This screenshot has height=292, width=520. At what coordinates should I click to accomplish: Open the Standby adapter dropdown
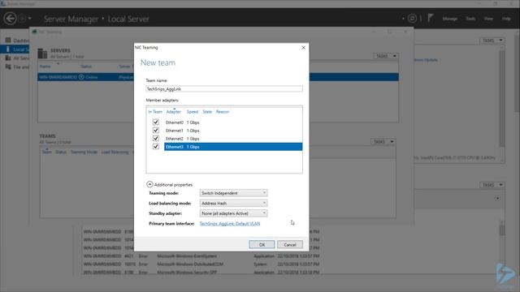click(233, 213)
